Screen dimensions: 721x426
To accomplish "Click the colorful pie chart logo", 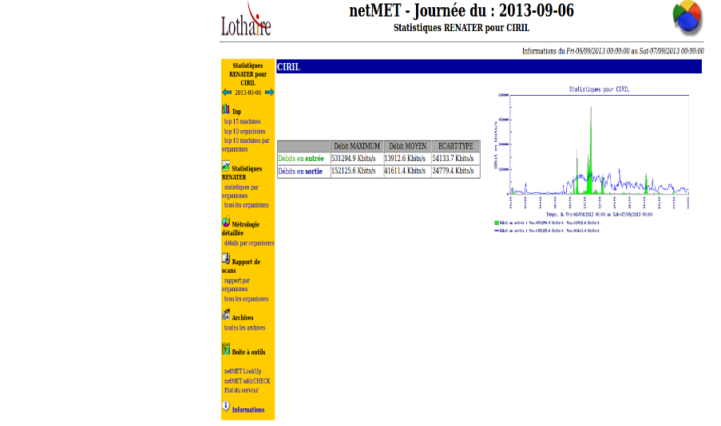I will point(687,18).
